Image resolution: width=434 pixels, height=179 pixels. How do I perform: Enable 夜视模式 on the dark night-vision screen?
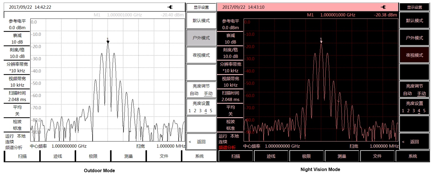pyautogui.click(x=414, y=55)
